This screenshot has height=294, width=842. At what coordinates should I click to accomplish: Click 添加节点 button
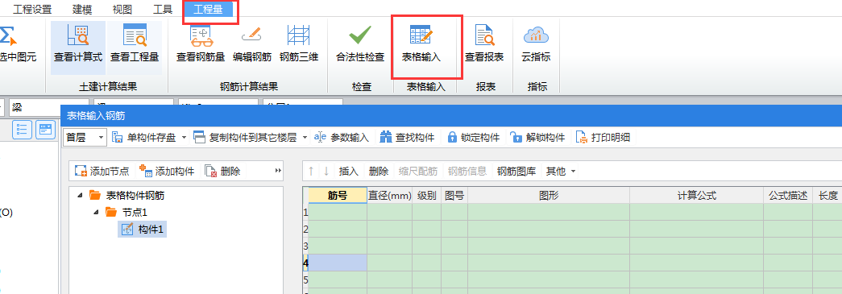click(102, 171)
